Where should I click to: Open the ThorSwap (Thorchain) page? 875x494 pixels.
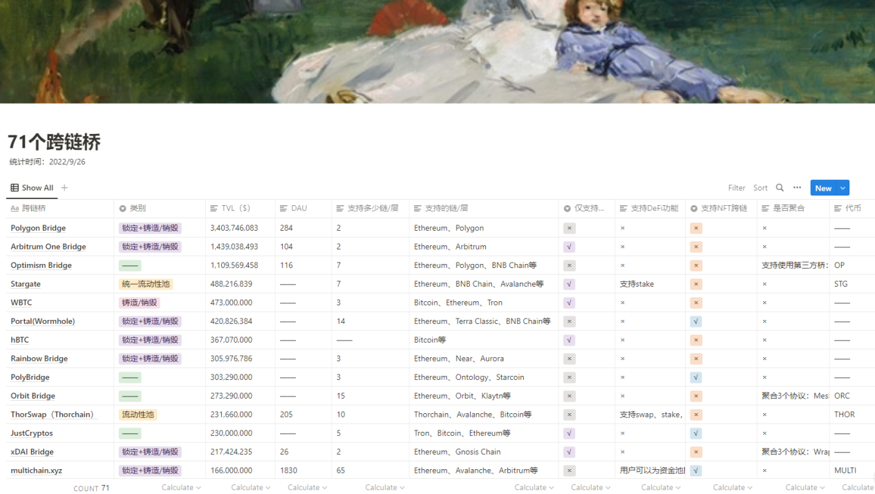(x=53, y=415)
